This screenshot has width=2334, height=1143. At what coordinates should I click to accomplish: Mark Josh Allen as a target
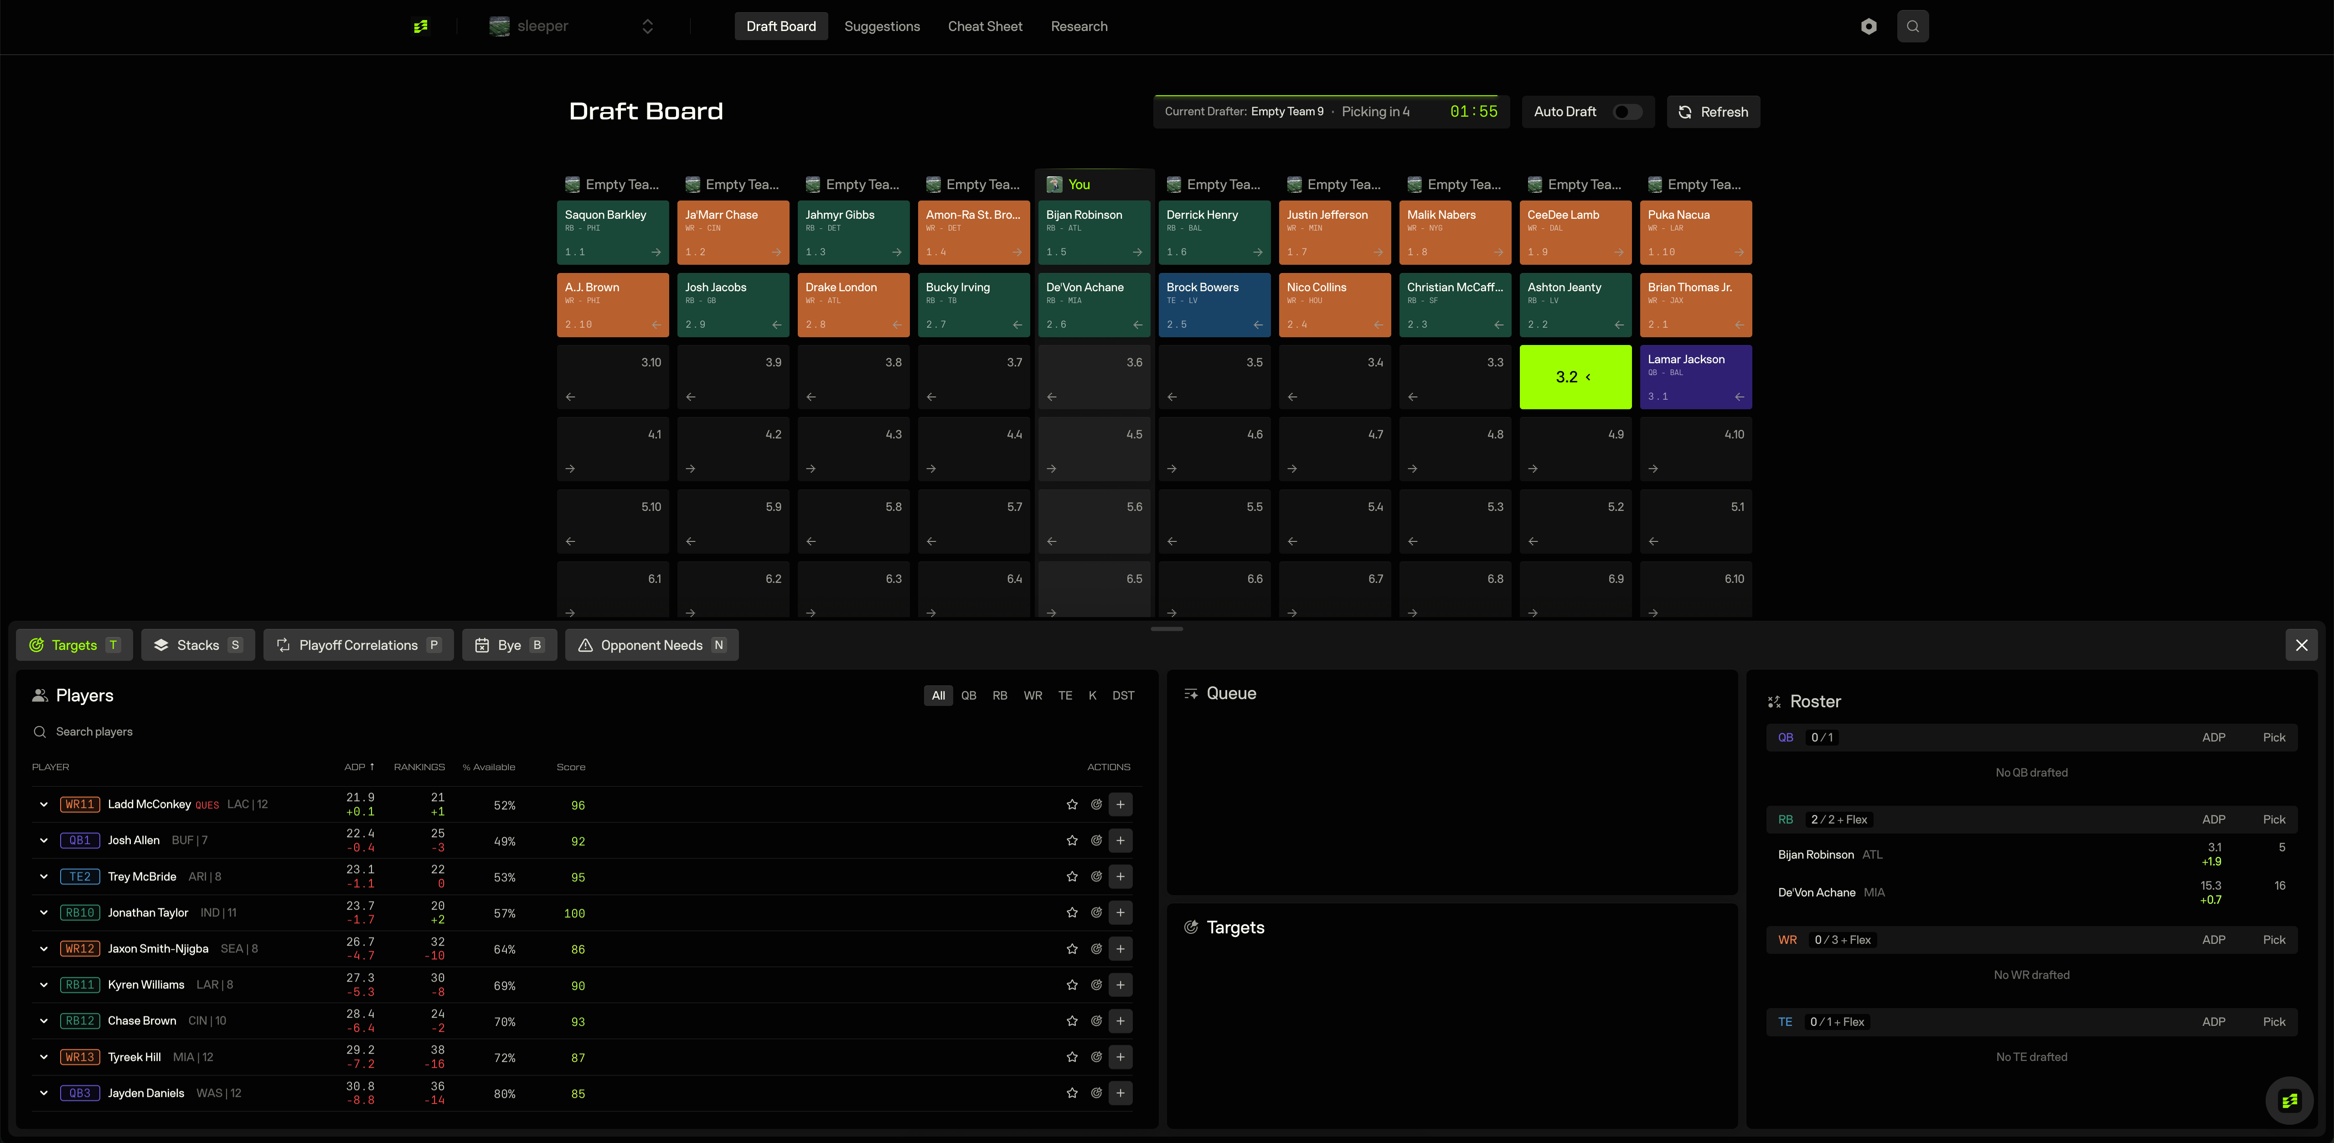point(1096,840)
